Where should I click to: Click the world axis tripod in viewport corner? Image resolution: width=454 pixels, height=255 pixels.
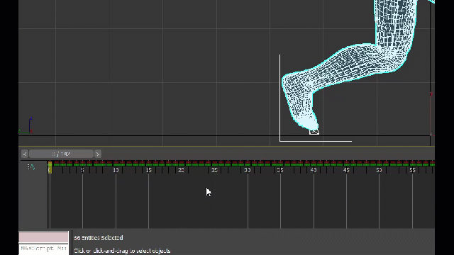tap(26, 125)
